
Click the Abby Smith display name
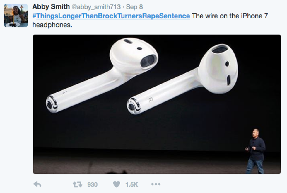pos(51,7)
